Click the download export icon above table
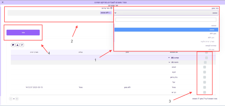This screenshot has width=225, height=106. pyautogui.click(x=17, y=45)
